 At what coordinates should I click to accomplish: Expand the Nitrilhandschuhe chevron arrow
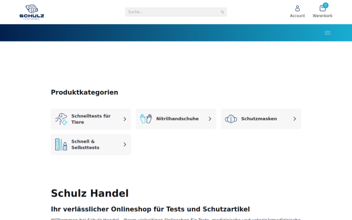click(x=209, y=119)
